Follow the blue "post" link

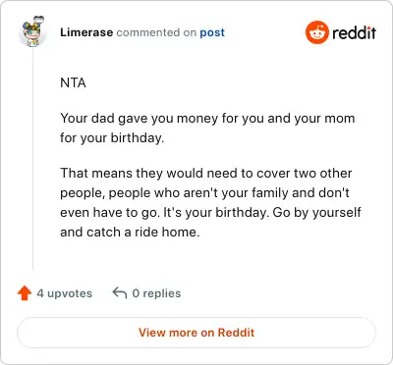[212, 32]
